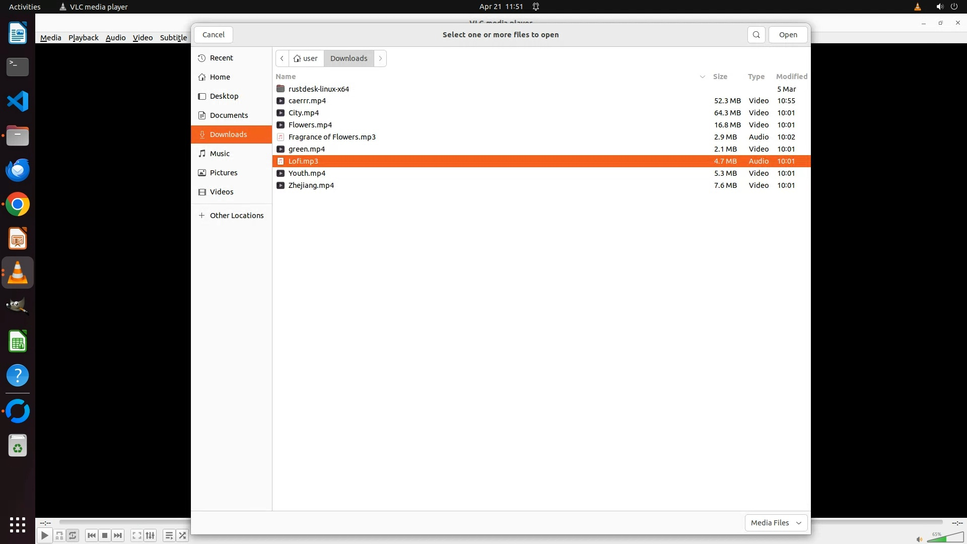The height and width of the screenshot is (544, 967).
Task: Open the Media Files filter dropdown
Action: (x=776, y=523)
